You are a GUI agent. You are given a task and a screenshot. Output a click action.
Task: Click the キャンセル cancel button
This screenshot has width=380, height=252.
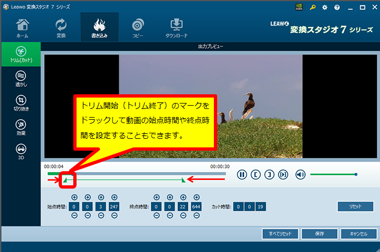(357, 234)
